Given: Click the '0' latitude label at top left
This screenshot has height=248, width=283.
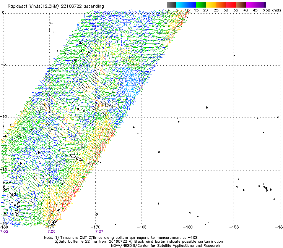Looking at the screenshot, I should click(x=3, y=13).
